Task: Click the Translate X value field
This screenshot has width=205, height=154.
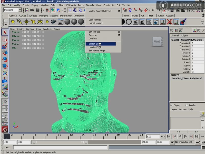Action: coord(198,43)
